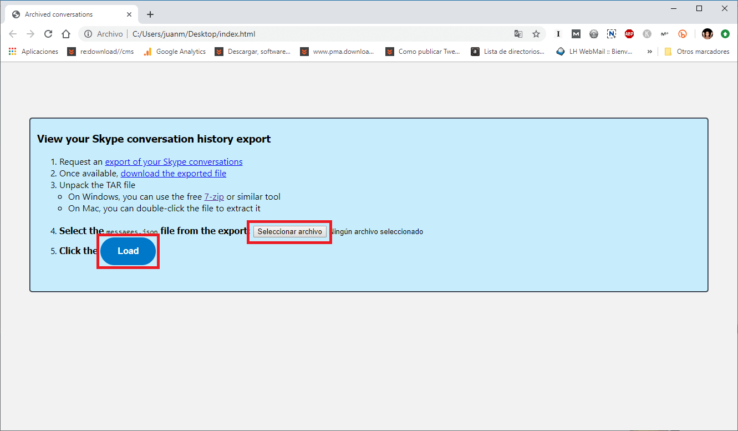Click the 'Unpack the TAR file' step text
The image size is (738, 431).
[x=98, y=185]
